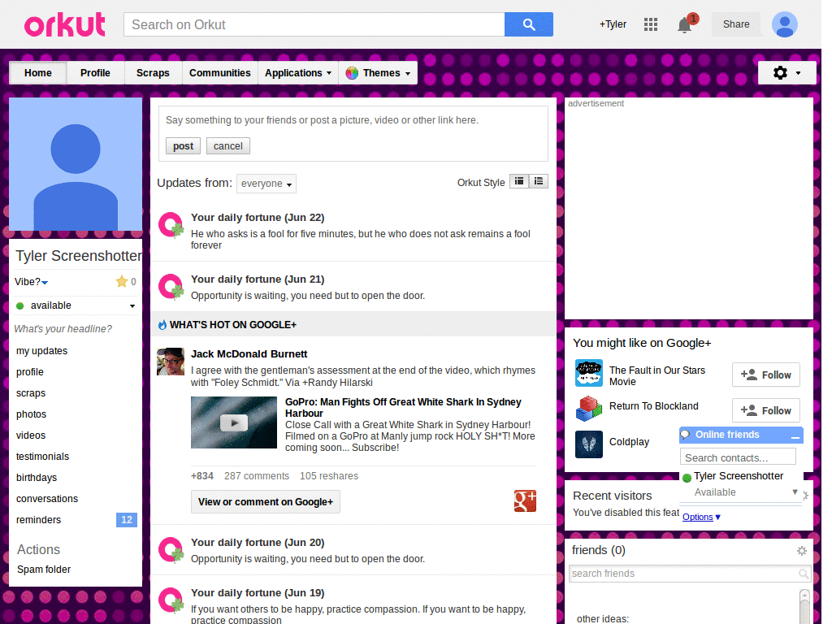The width and height of the screenshot is (832, 624).
Task: Click the large profile picture placeholder
Action: [x=76, y=164]
